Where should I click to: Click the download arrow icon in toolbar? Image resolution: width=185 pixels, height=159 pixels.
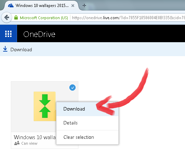[5, 49]
